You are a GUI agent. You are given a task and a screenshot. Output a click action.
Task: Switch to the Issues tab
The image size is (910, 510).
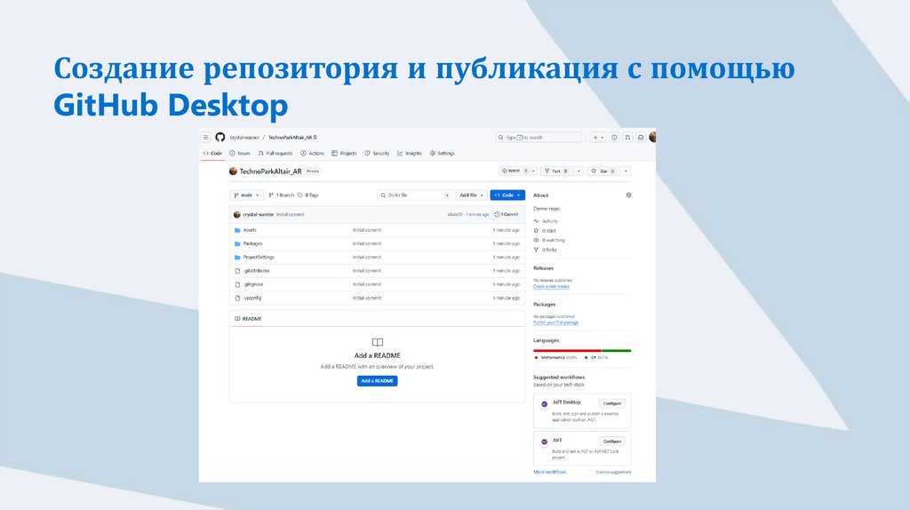[240, 153]
